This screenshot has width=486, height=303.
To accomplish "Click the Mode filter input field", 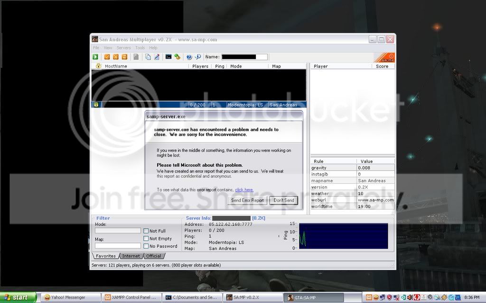I will click(118, 231).
